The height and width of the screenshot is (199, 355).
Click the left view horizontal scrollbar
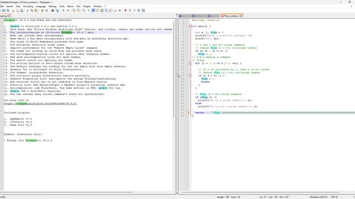[68, 192]
